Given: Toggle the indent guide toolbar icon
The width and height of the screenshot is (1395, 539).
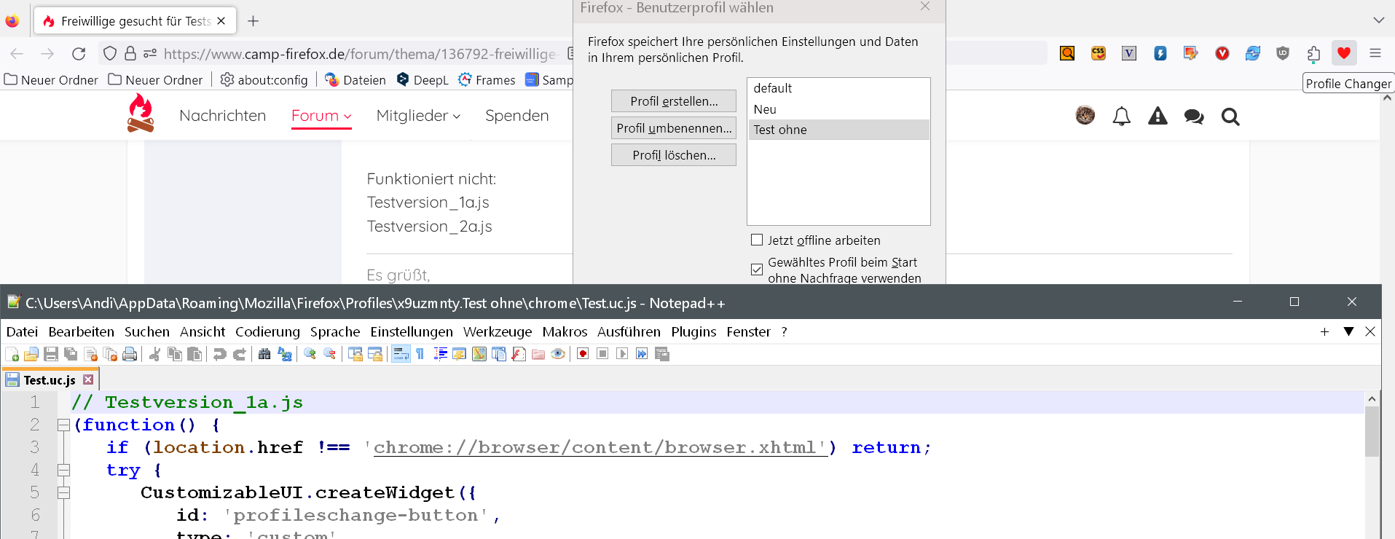Looking at the screenshot, I should coord(440,354).
